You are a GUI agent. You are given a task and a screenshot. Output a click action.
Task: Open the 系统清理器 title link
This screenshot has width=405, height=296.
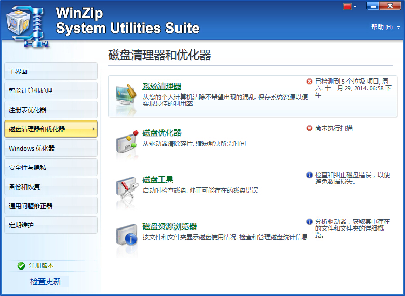[x=162, y=86]
